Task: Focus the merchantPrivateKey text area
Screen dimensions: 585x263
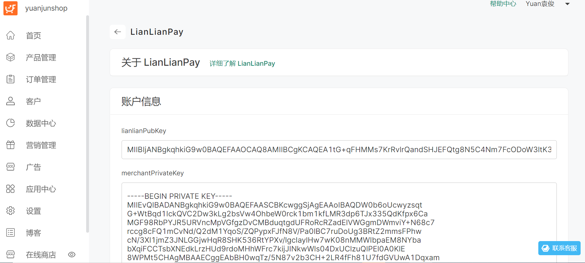Action: [x=339, y=223]
